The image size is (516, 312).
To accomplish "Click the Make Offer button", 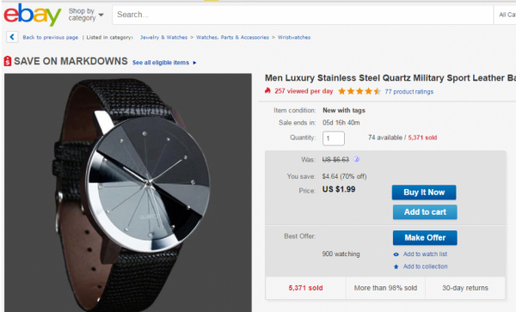I will click(425, 238).
